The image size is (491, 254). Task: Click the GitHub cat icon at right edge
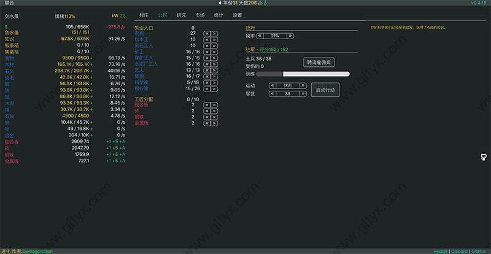point(484,158)
